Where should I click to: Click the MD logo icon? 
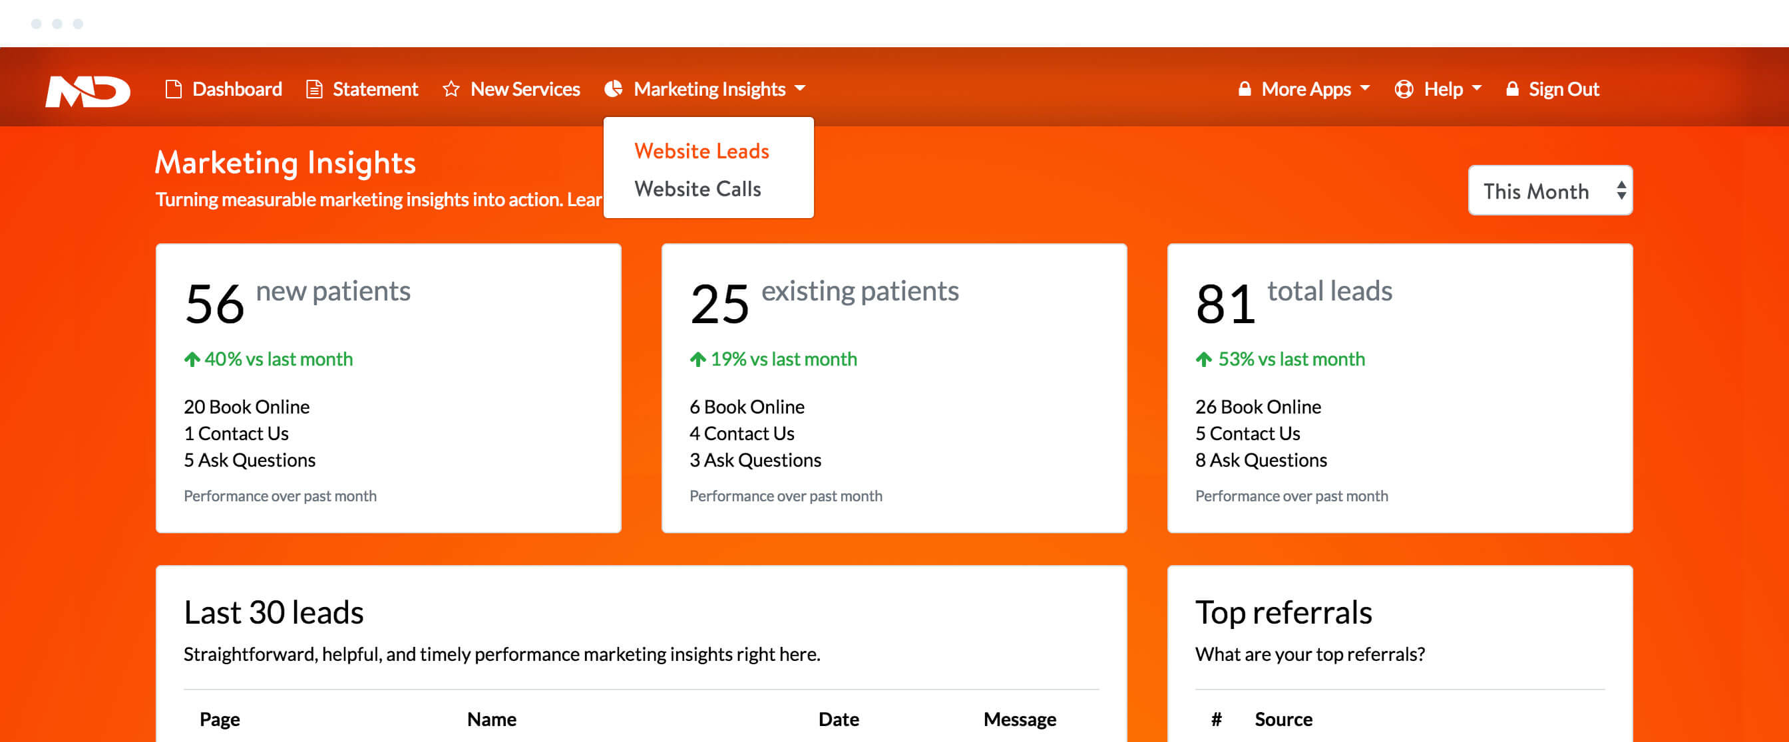pos(87,90)
